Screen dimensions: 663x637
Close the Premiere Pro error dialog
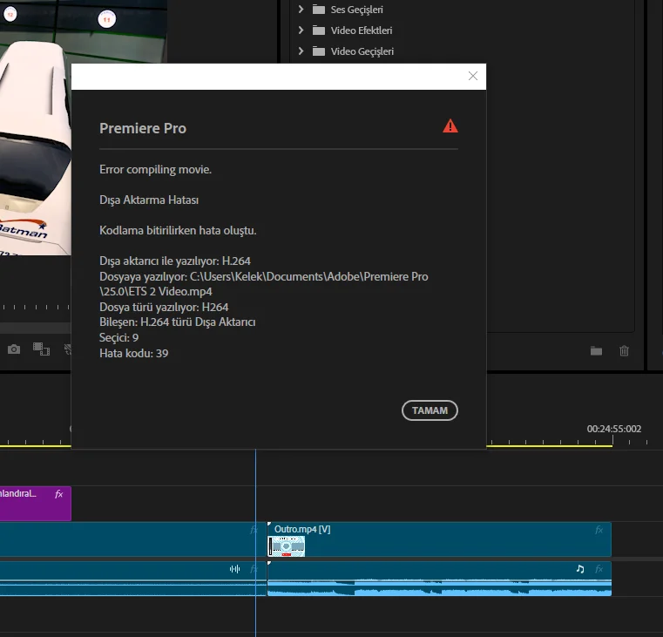pyautogui.click(x=473, y=76)
